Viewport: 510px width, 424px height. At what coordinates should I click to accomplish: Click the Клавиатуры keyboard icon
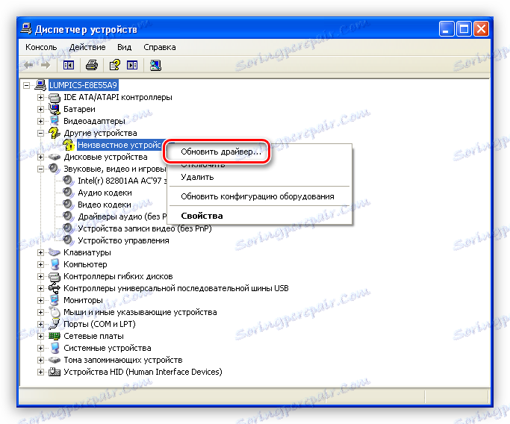[x=55, y=252]
